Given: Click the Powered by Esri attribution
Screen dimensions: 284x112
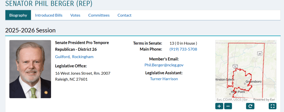Looking at the screenshot, I should tap(264, 100).
